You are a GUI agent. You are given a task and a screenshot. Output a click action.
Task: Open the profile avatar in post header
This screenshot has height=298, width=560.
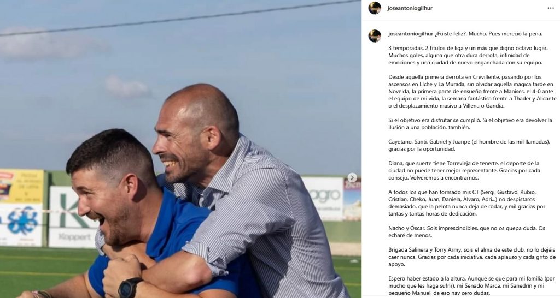(x=375, y=8)
